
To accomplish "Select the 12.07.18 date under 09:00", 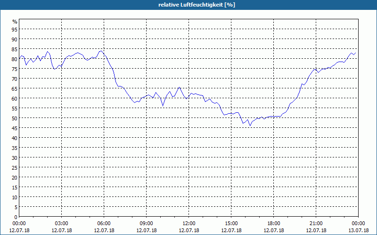I will click(x=146, y=230).
